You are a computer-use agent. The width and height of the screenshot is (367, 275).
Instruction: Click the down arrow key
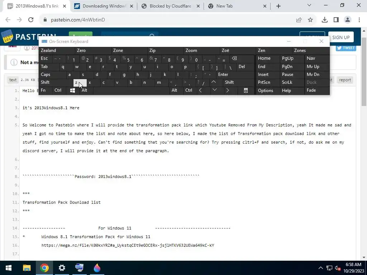(214, 90)
